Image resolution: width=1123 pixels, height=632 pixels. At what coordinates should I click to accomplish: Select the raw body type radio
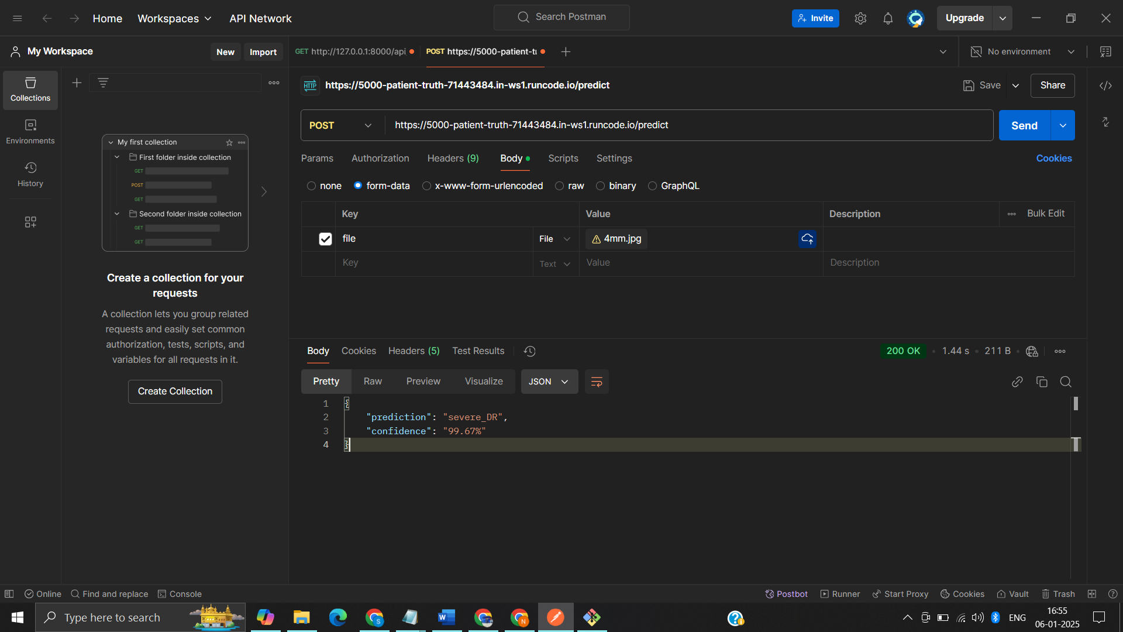559,186
